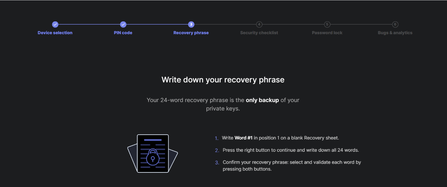
Task: Click the progress line between steps 1 and 2
Action: [89, 25]
